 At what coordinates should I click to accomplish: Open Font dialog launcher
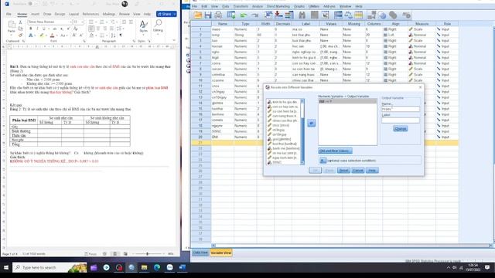[x=84, y=41]
